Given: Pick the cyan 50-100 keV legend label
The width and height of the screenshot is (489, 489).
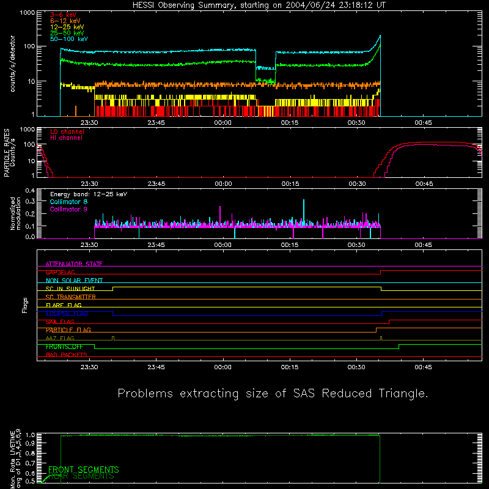Looking at the screenshot, I should (x=69, y=39).
